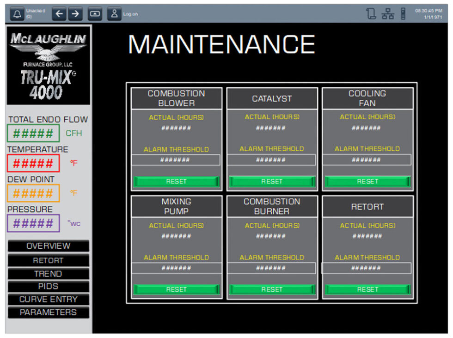Switch to the Trend screen

[x=49, y=274]
